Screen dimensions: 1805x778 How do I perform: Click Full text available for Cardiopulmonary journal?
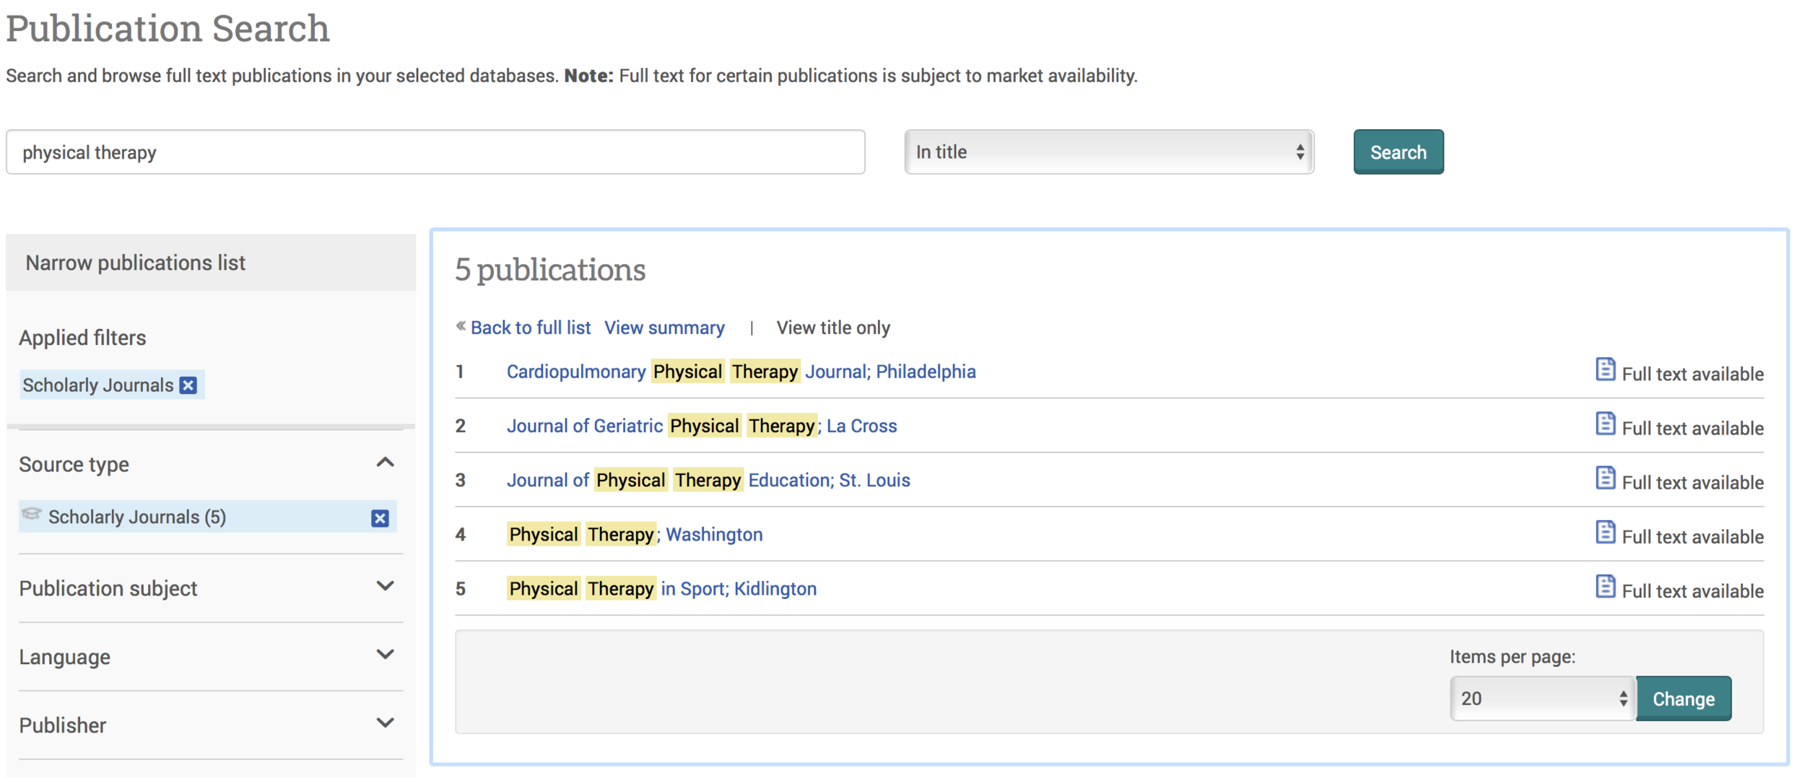[x=1692, y=374]
